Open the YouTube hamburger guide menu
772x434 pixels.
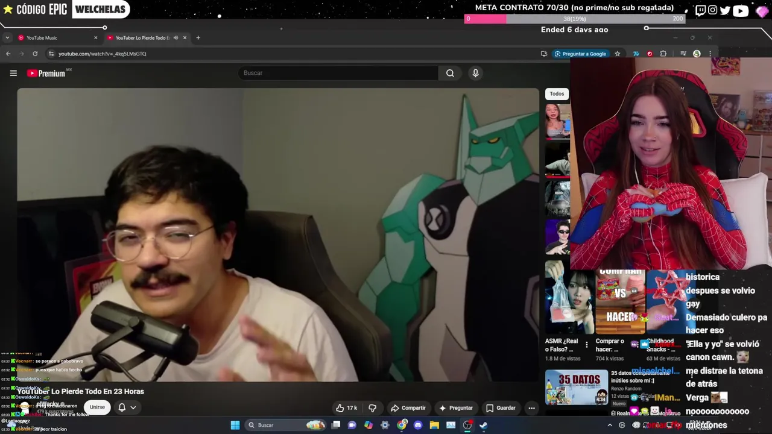13,73
